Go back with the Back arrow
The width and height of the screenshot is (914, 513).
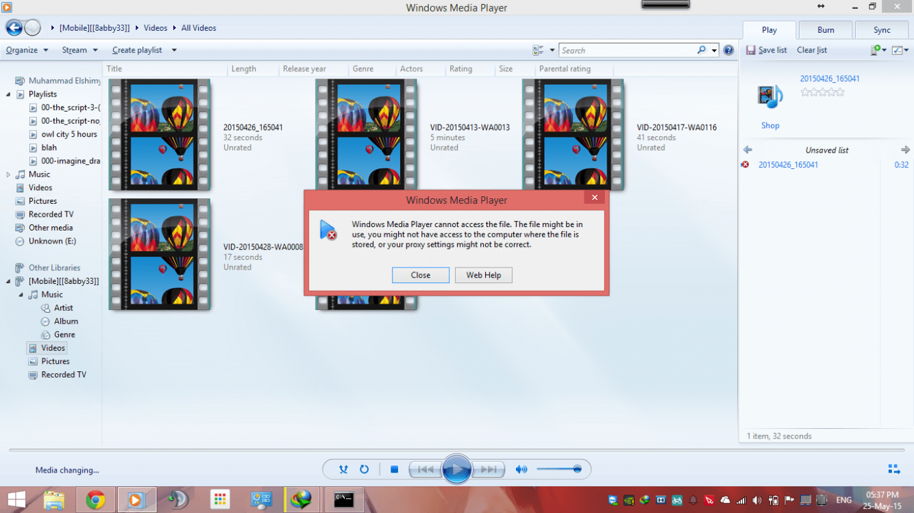14,28
